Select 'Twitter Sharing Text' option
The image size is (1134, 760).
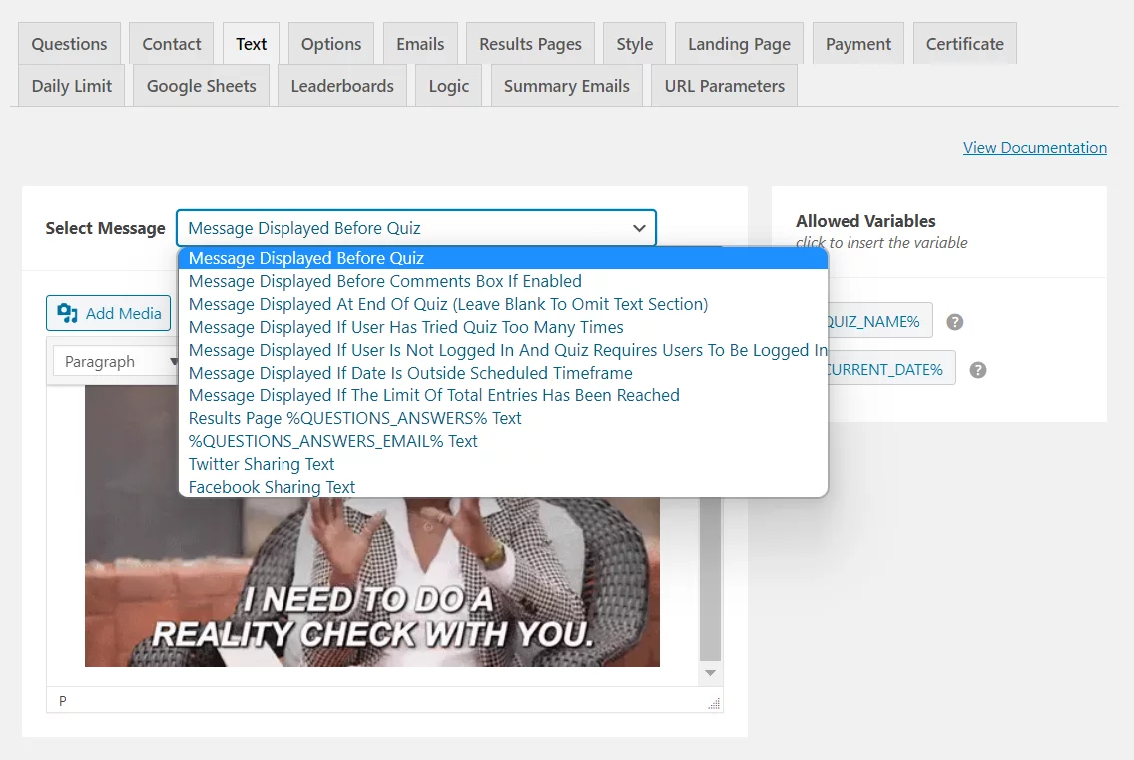pyautogui.click(x=262, y=464)
